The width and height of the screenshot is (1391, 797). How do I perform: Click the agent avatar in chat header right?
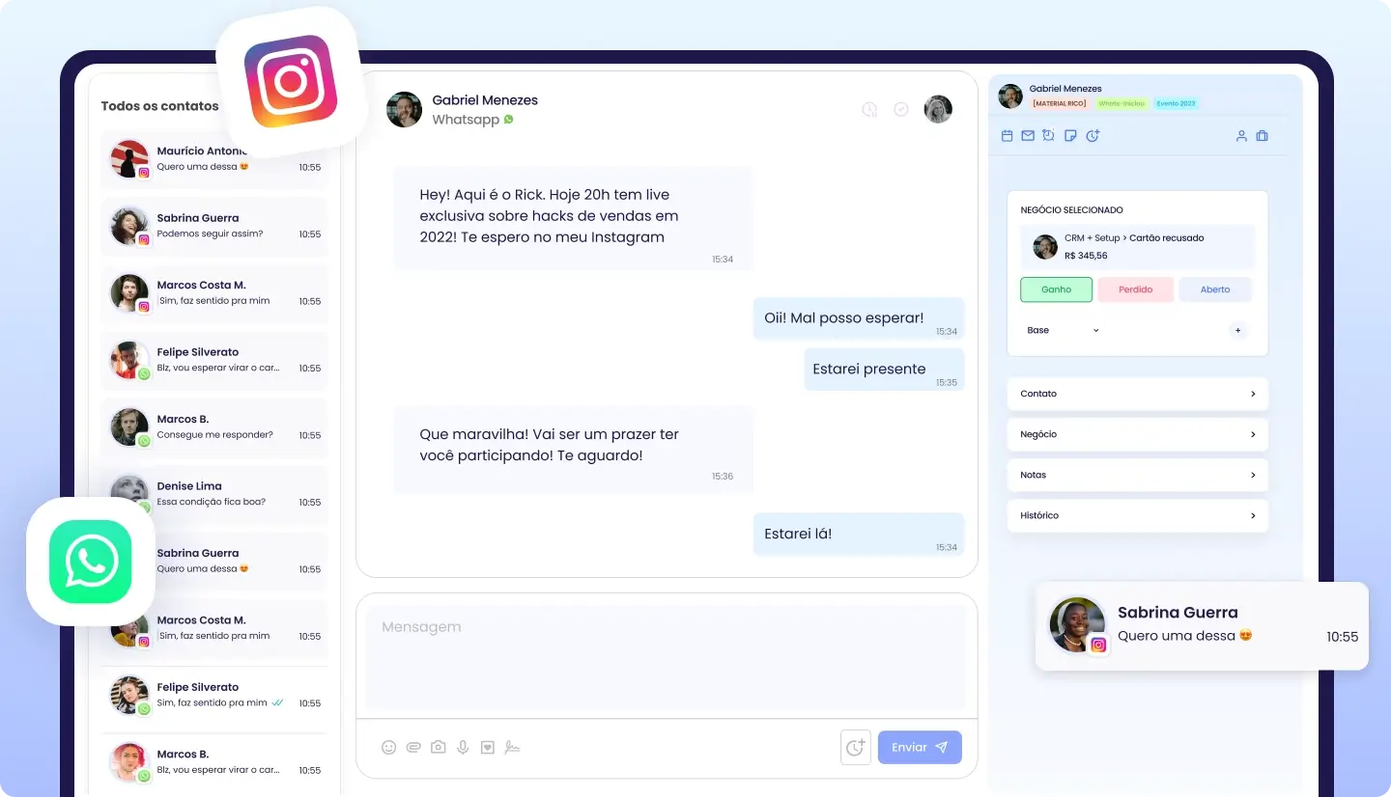tap(938, 109)
